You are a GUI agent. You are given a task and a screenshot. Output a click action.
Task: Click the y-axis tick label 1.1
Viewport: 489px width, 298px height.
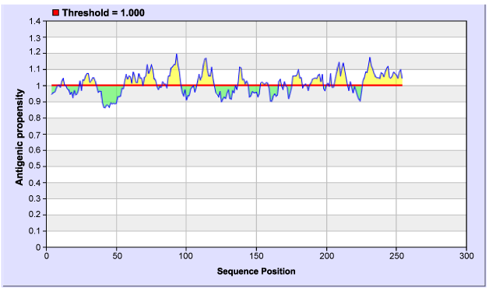35,69
